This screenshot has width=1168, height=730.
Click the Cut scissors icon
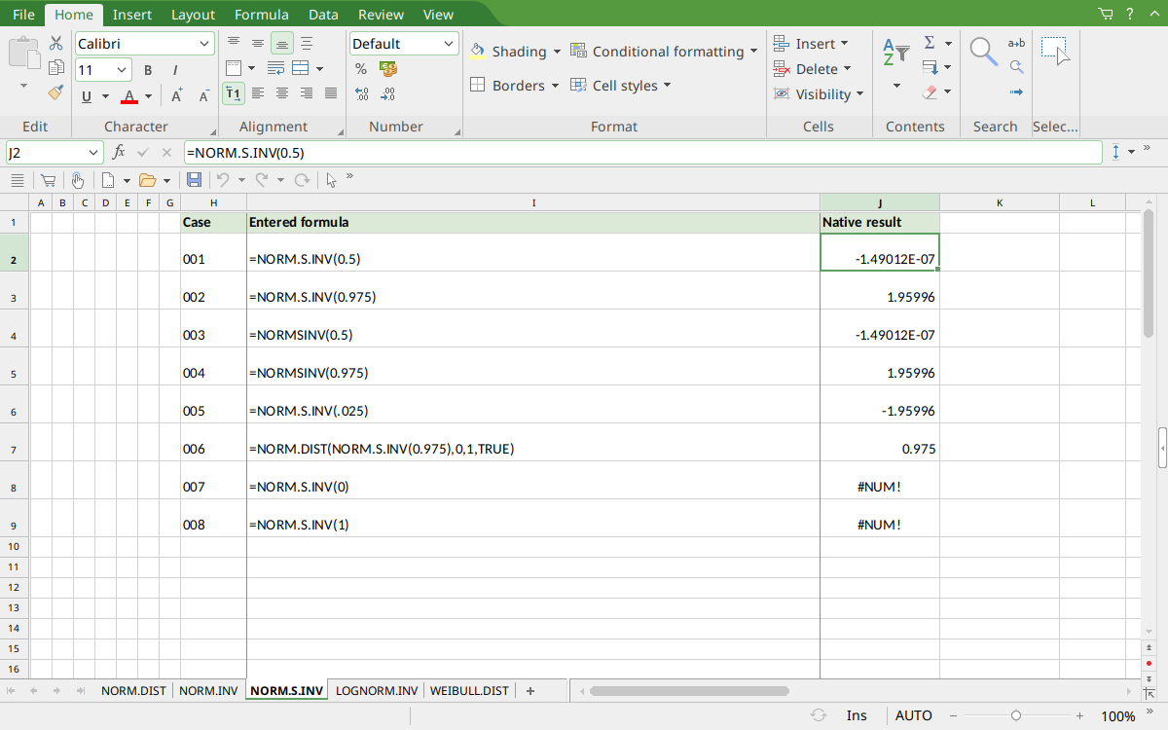tap(56, 44)
